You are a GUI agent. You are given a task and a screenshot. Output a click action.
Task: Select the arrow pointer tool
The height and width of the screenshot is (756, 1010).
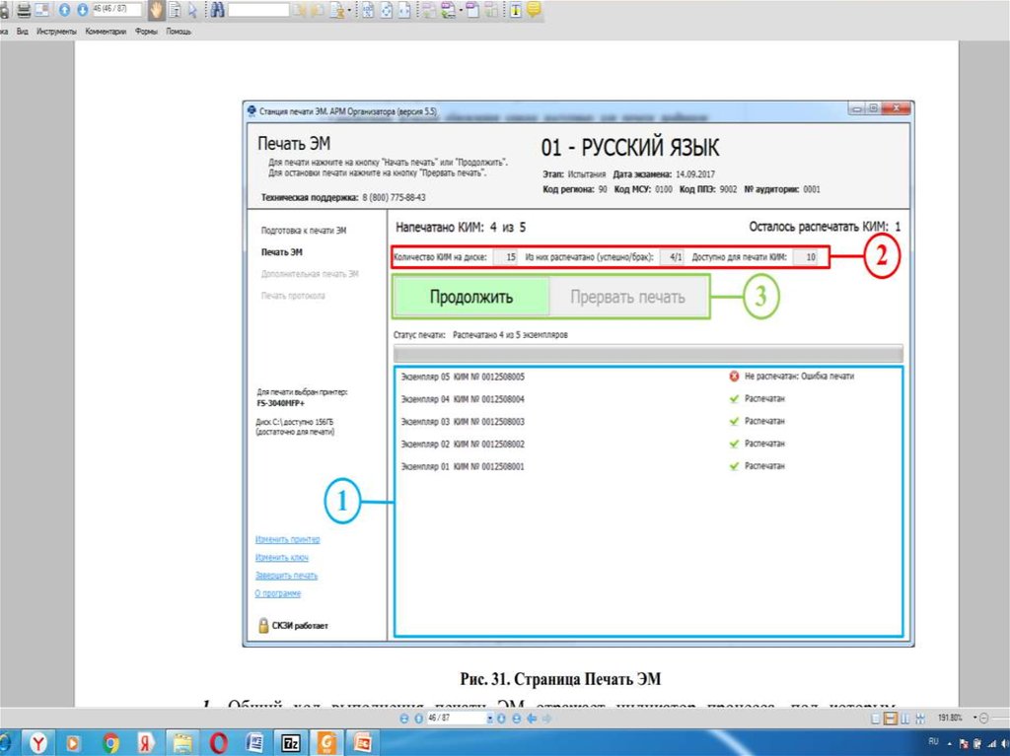point(192,10)
